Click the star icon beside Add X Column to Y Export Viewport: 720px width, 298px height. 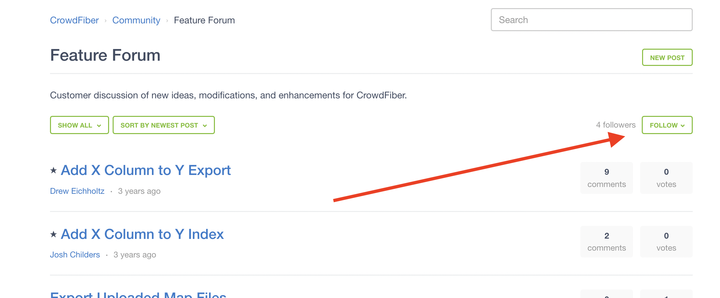(54, 170)
